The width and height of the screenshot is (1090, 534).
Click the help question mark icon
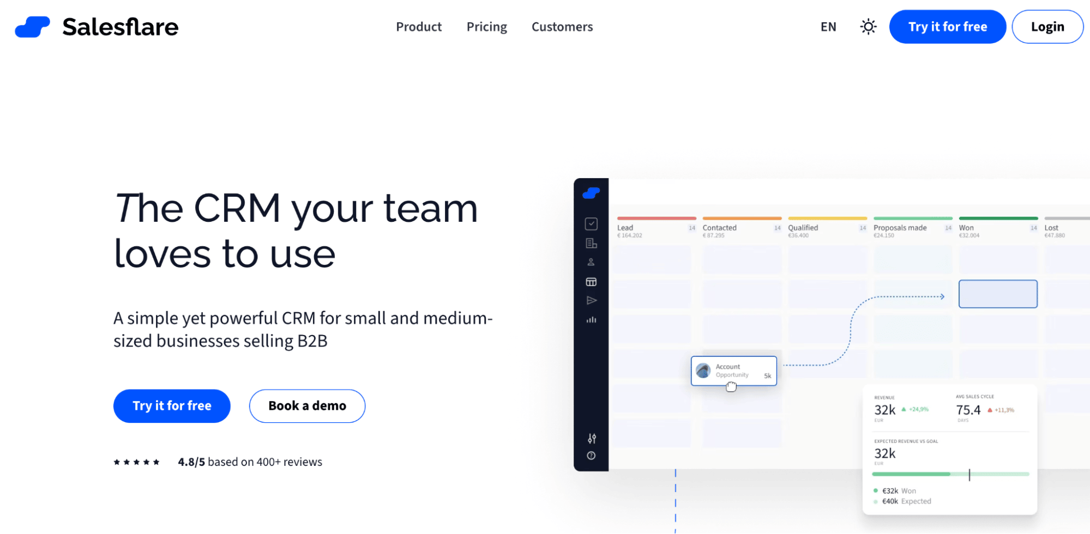tap(591, 456)
